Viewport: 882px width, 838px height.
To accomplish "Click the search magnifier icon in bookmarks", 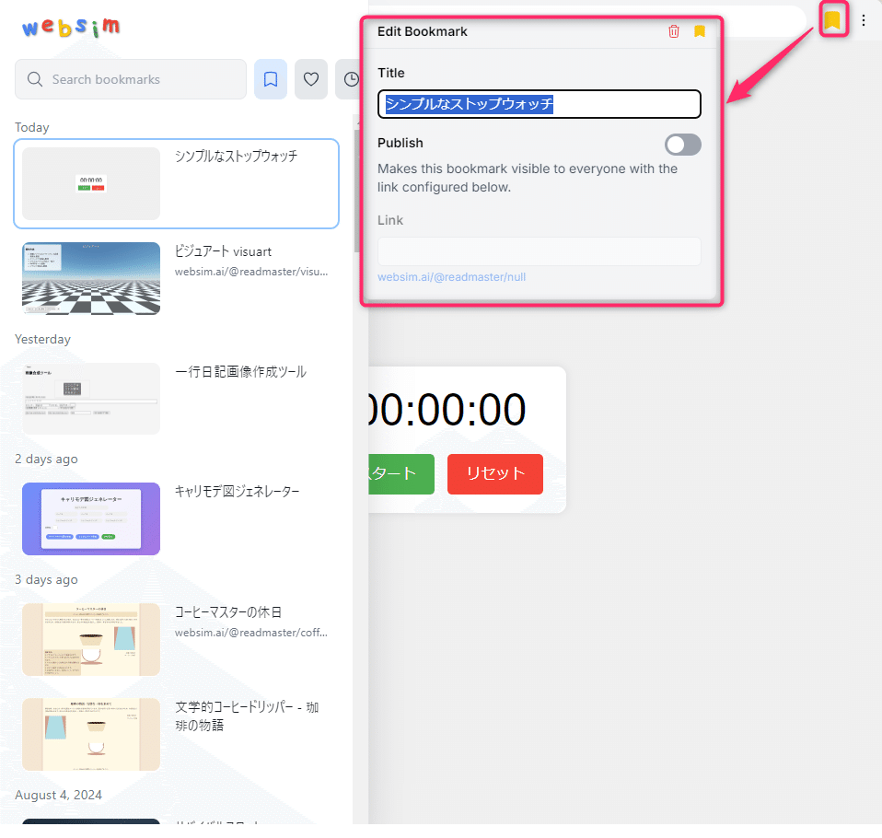I will click(x=35, y=79).
